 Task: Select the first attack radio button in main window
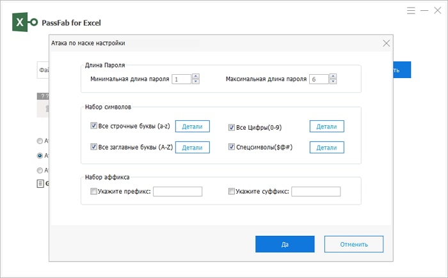click(x=40, y=141)
